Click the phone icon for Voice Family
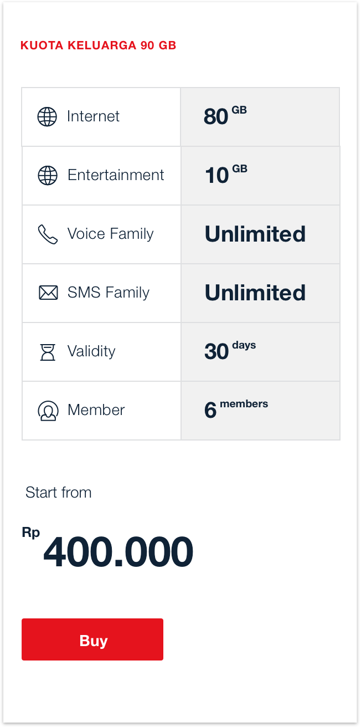Screen dimensions: 361x727 [x=48, y=234]
